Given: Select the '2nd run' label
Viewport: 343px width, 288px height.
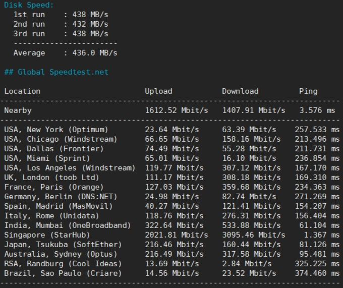Looking at the screenshot, I should tap(29, 24).
